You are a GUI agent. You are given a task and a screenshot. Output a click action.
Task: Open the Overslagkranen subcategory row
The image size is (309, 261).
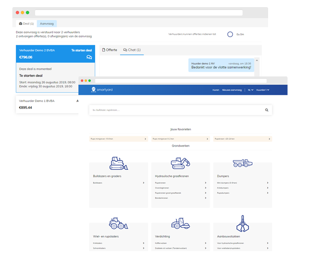(x=181, y=188)
